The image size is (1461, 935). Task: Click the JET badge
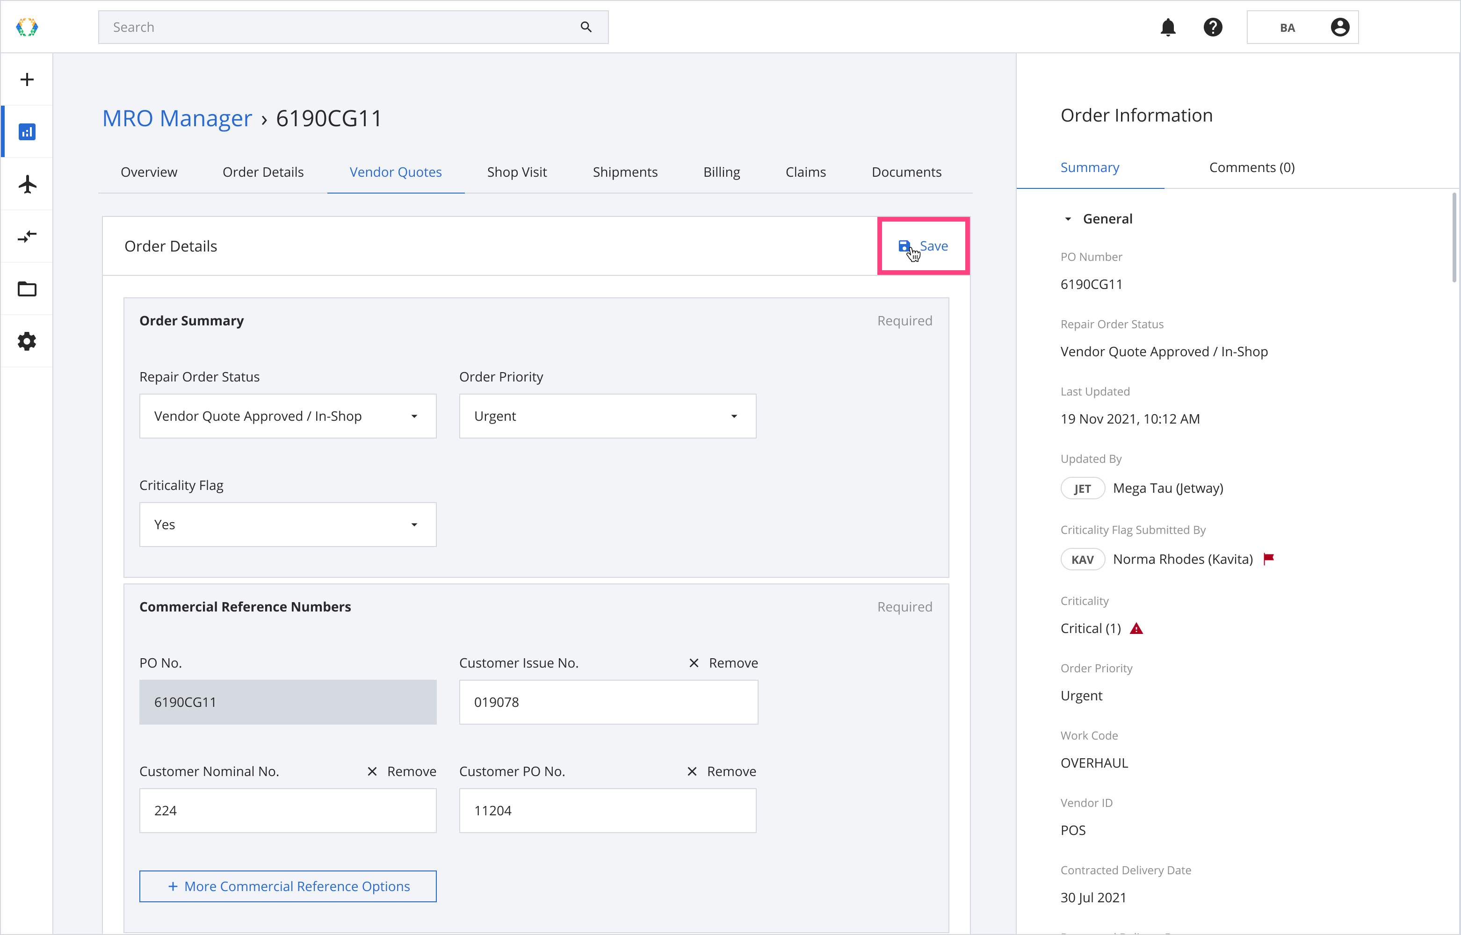click(x=1082, y=488)
